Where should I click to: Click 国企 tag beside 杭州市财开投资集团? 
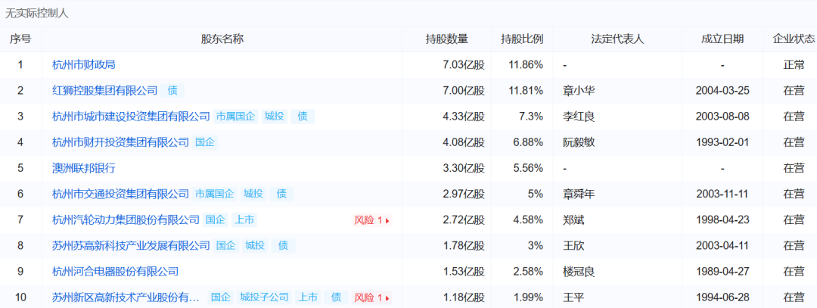[205, 142]
